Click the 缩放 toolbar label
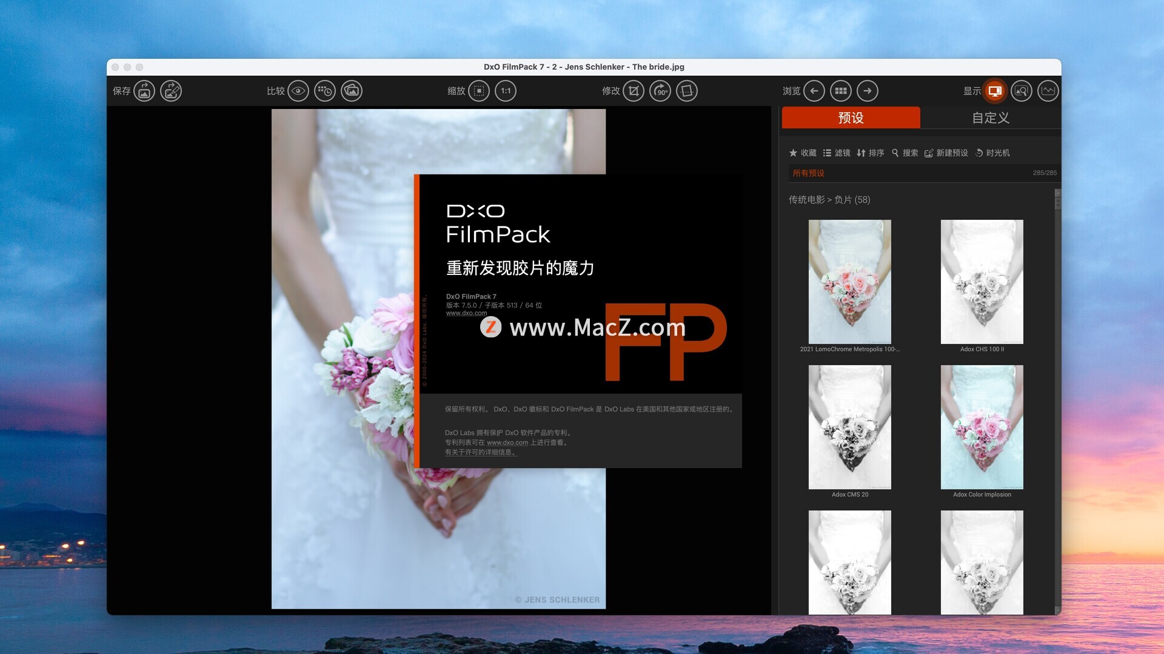Image resolution: width=1164 pixels, height=654 pixels. tap(456, 91)
